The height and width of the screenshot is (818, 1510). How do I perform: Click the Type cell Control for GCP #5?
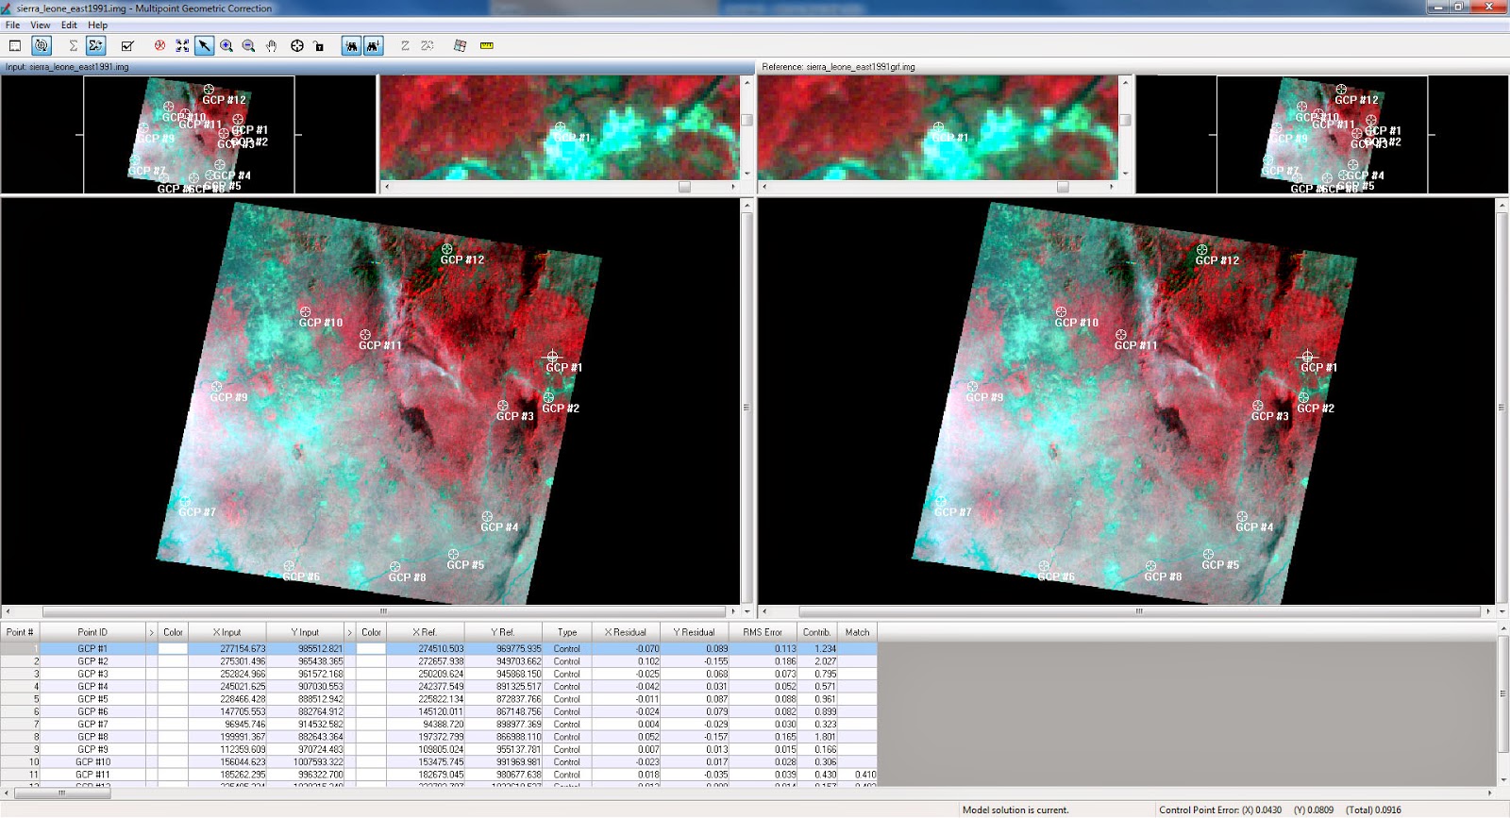pos(567,699)
